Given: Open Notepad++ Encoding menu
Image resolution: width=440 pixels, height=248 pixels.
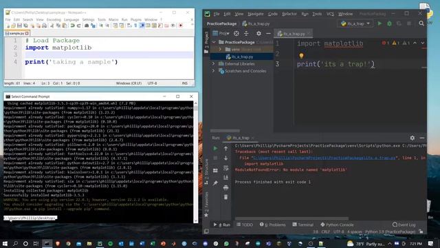Looking at the screenshot, I should [x=54, y=20].
